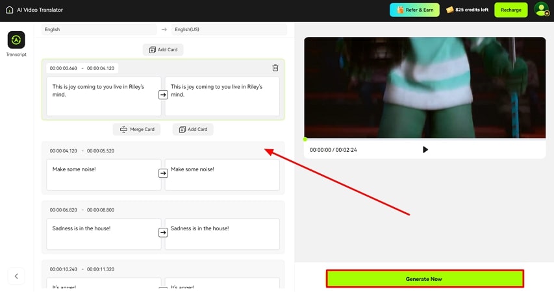
Task: Click the top Add Card button
Action: [163, 50]
